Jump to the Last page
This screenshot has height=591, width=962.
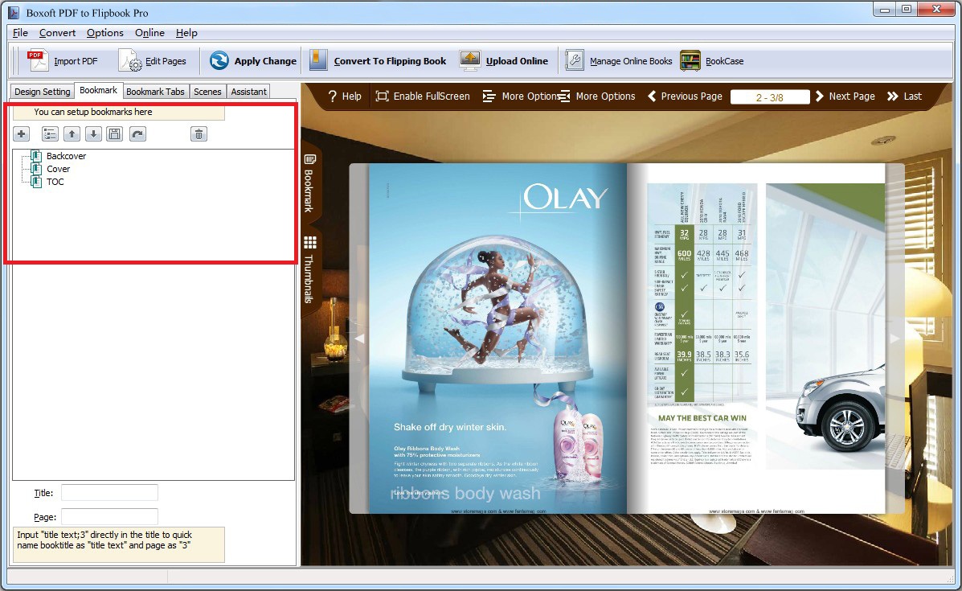point(904,96)
